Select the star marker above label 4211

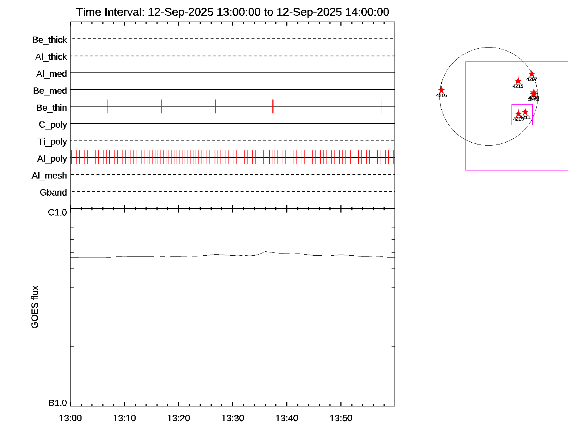coord(525,112)
